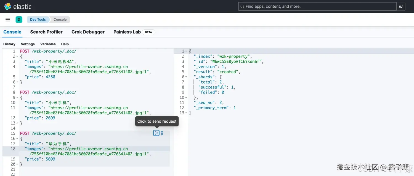Open the Grok Debugger tab
414x176 pixels.
(x=88, y=32)
